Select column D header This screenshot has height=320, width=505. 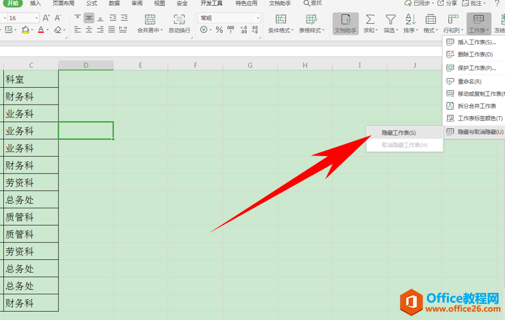tap(86, 65)
